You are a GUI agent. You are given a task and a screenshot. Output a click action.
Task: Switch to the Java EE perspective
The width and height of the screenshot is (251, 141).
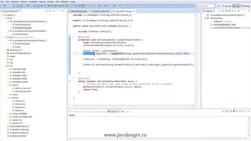pyautogui.click(x=227, y=6)
